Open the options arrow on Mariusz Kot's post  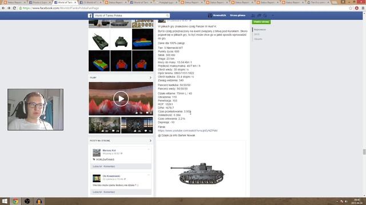point(149,149)
